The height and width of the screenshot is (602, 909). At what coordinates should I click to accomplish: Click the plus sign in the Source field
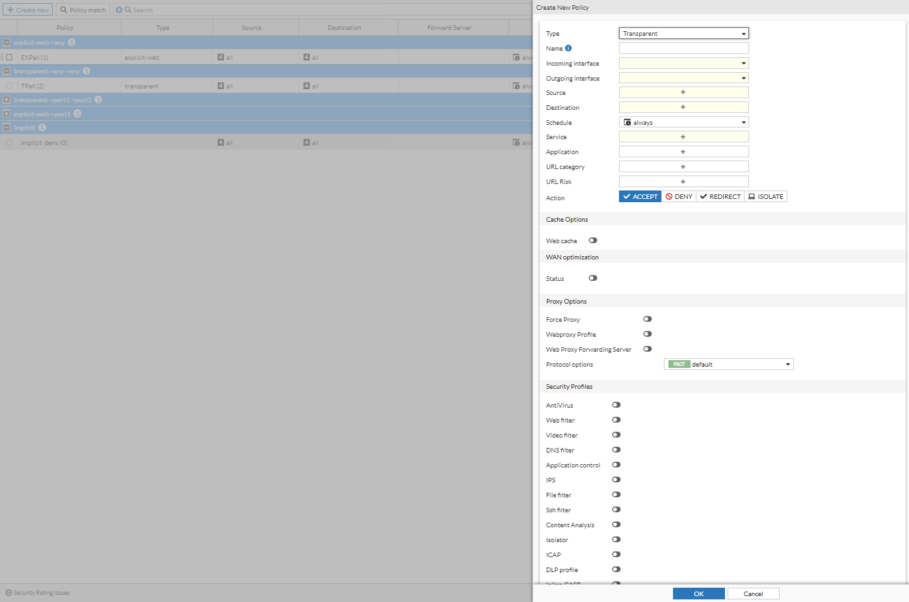683,92
